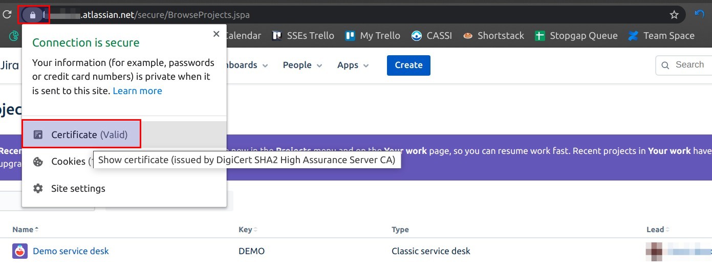This screenshot has height=270, width=712.
Task: Open Site settings entry
Action: [x=124, y=188]
